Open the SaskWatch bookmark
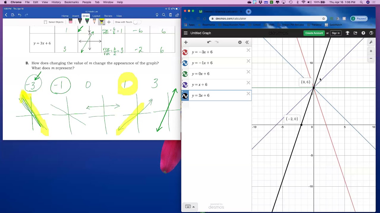The width and height of the screenshot is (380, 213). (x=333, y=25)
